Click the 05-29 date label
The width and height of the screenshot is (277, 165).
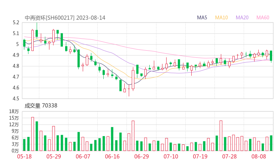click(54, 156)
